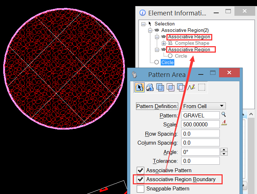Open pattern browser via magnifier icon
Viewport: 257px width, 194px height.
coord(224,114)
